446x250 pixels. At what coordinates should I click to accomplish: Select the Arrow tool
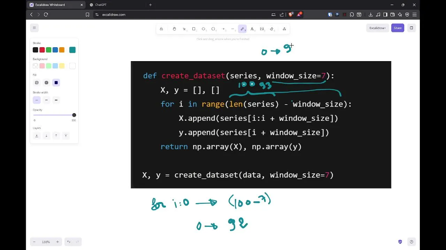point(223,29)
